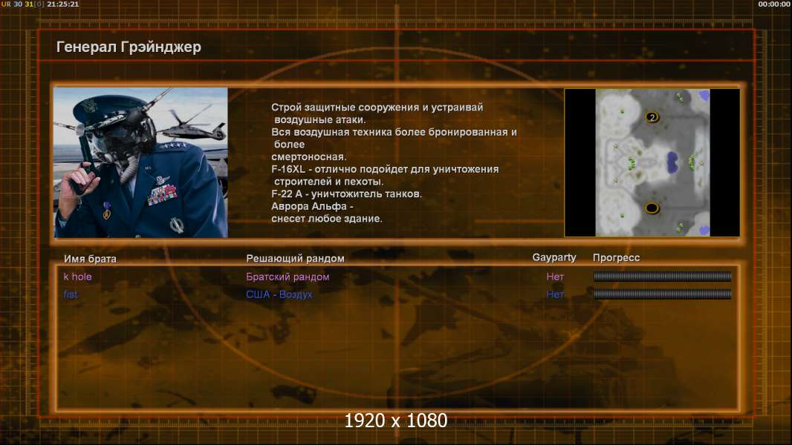This screenshot has height=445, width=792.
Task: Click the F-22 A description line
Action: [346, 194]
